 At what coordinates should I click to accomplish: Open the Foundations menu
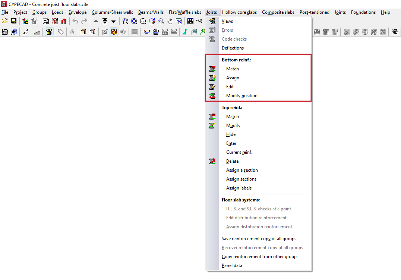pos(363,12)
